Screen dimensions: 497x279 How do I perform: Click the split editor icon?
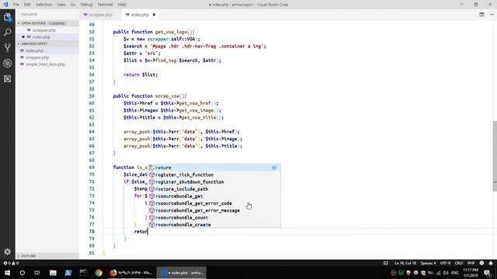click(x=481, y=15)
